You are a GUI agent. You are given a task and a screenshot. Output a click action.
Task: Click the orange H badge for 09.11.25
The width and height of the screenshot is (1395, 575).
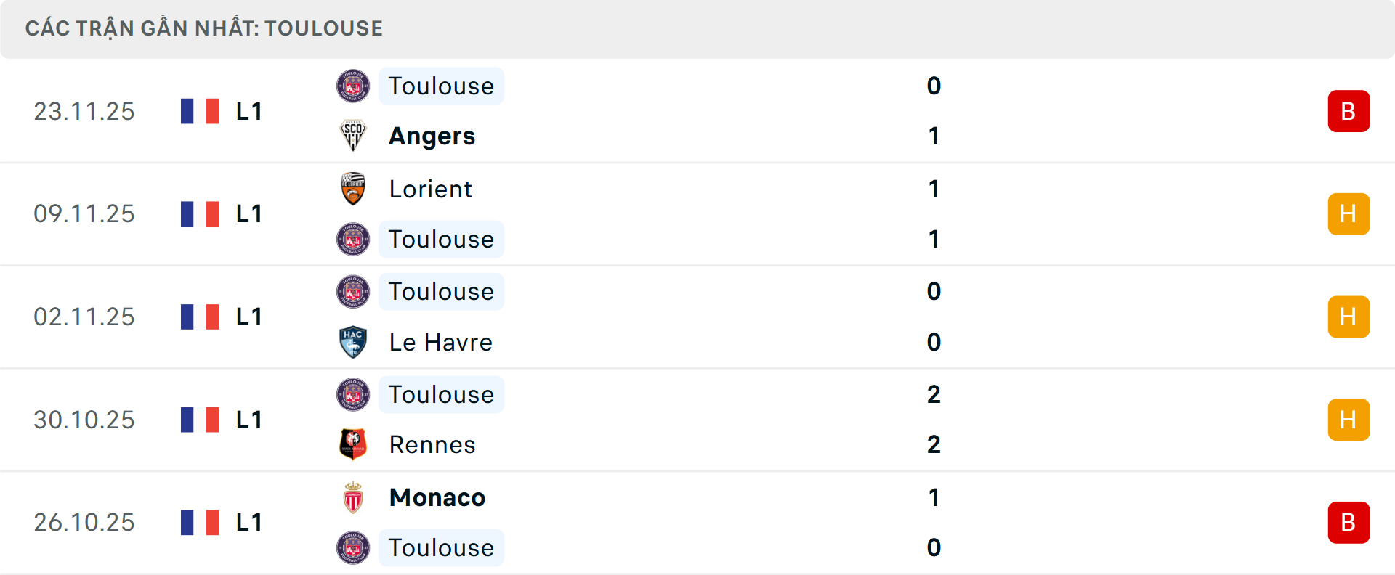pyautogui.click(x=1348, y=214)
